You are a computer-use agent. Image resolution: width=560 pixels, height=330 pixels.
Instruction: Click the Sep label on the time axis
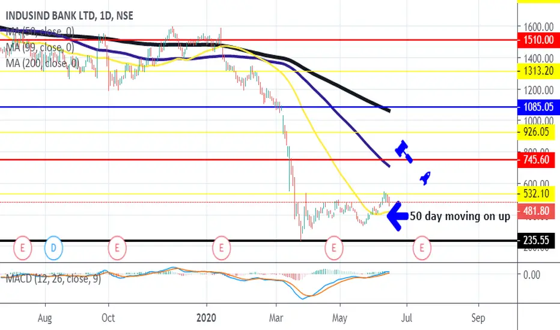[478, 318]
